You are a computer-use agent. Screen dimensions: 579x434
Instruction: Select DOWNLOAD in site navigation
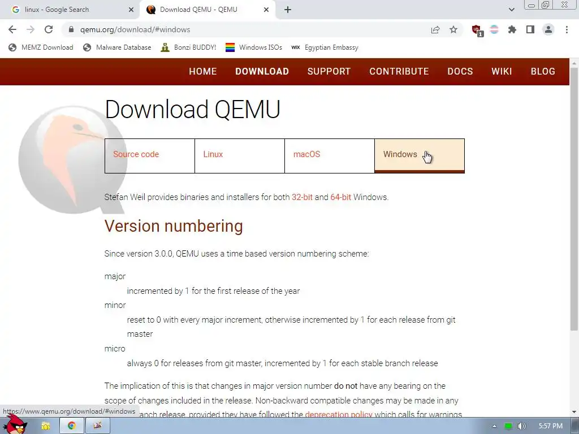(262, 71)
